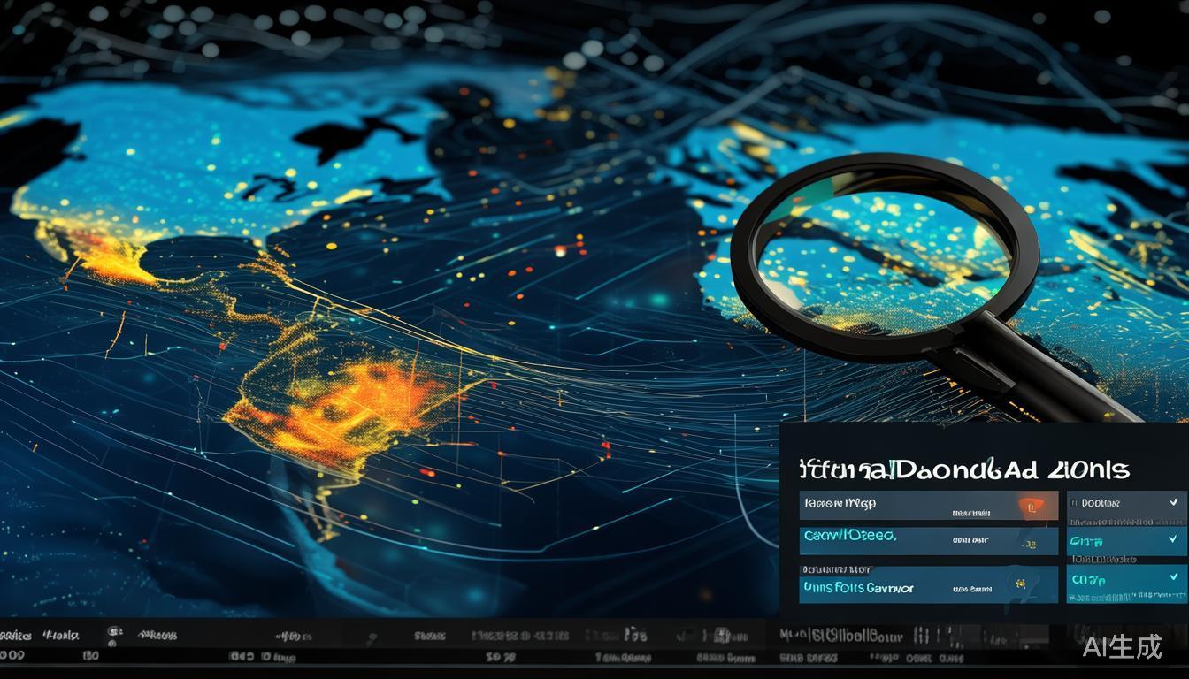Toggle the checkmark on the Cirm row
The height and width of the screenshot is (679, 1189).
pyautogui.click(x=1173, y=538)
